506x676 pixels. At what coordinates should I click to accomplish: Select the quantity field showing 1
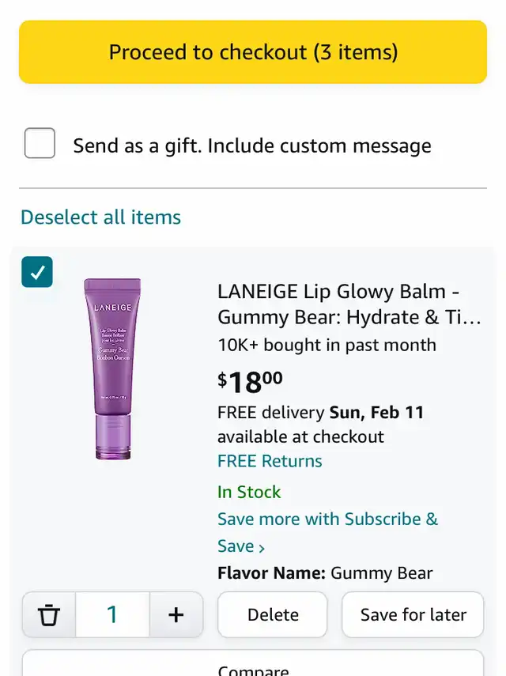pyautogui.click(x=112, y=614)
